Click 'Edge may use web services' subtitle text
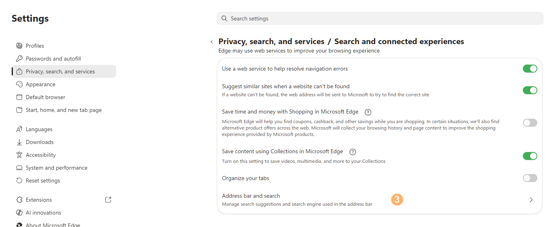Viewport: 547px width, 227px height. point(299,51)
